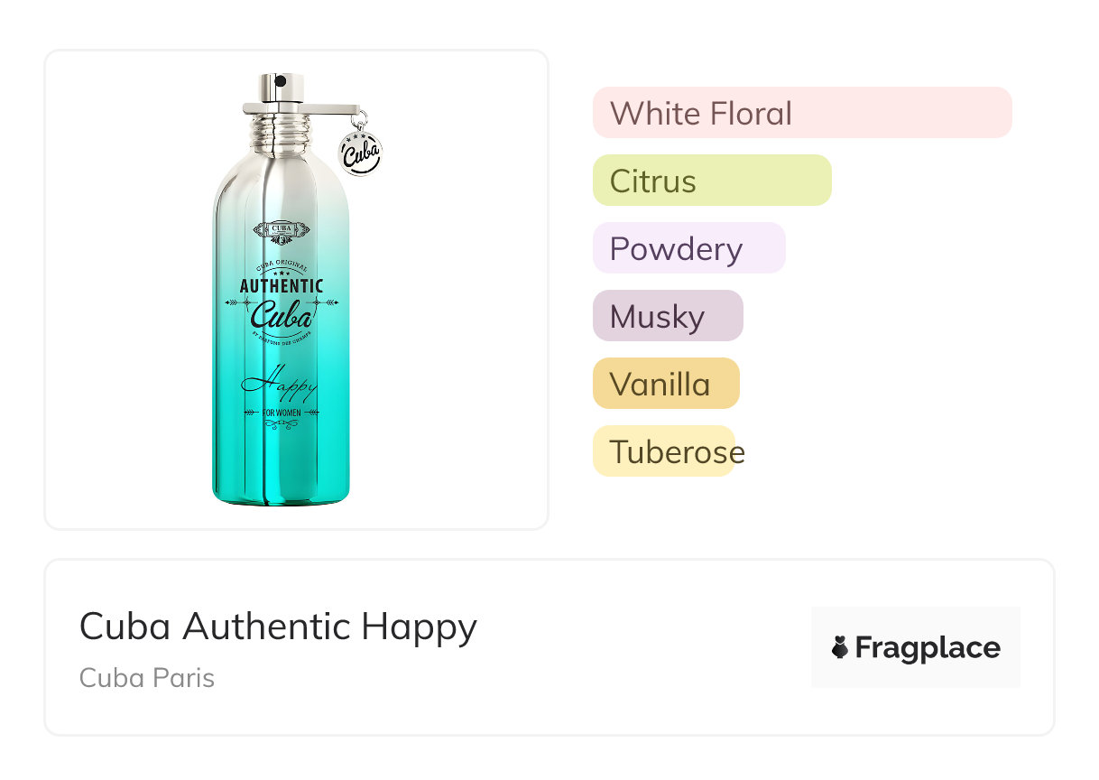Click the round Cuba charm tag
Viewport: 1099px width, 780px height.
(x=360, y=151)
